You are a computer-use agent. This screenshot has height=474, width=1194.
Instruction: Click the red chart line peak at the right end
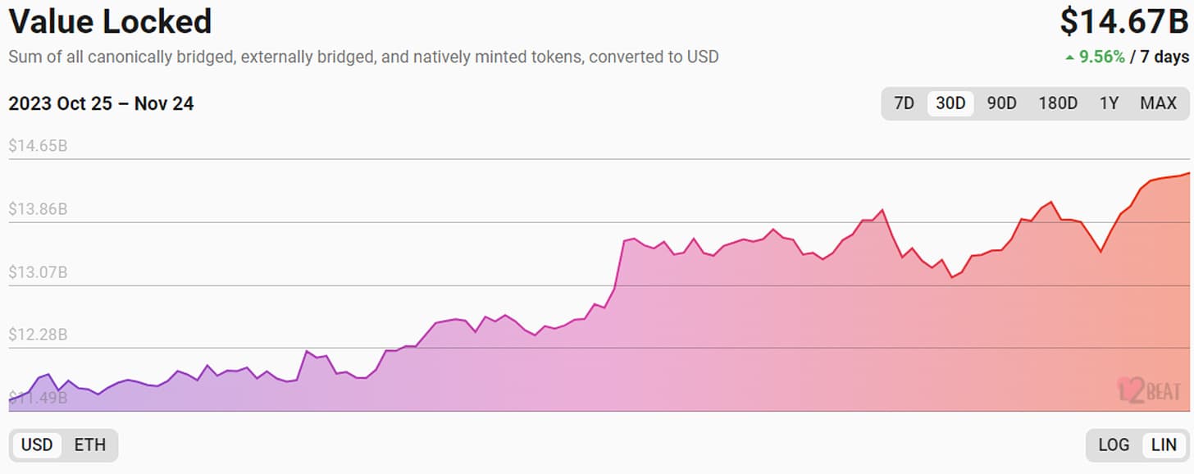[x=1188, y=173]
